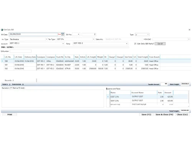This screenshot has width=192, height=144.
Task: Expand the HSN/SAC dropdown
Action: click(x=189, y=39)
